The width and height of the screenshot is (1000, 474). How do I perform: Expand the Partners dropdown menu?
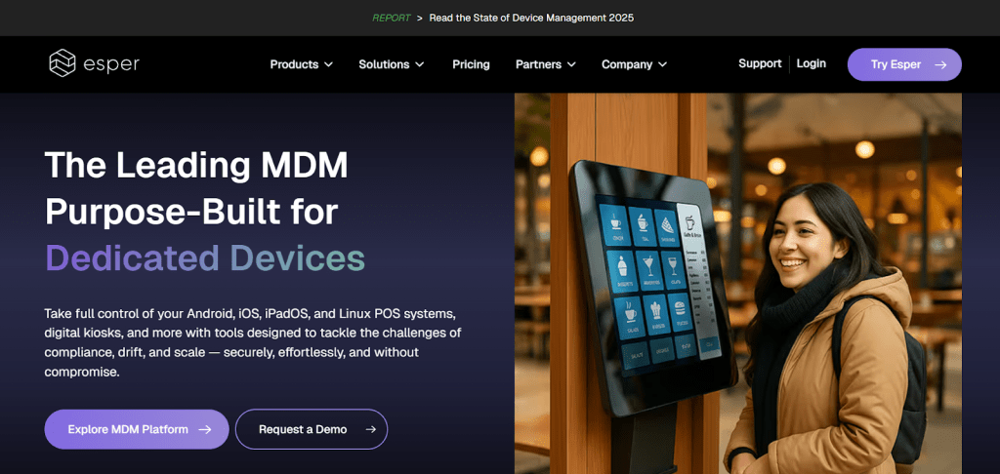pos(545,64)
